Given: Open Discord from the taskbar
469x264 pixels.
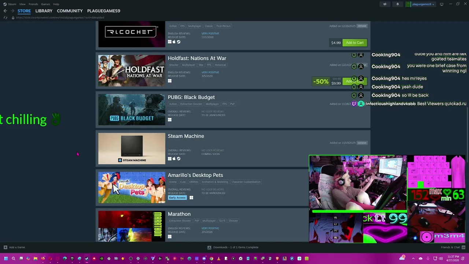Looking at the screenshot, I should [204, 258].
